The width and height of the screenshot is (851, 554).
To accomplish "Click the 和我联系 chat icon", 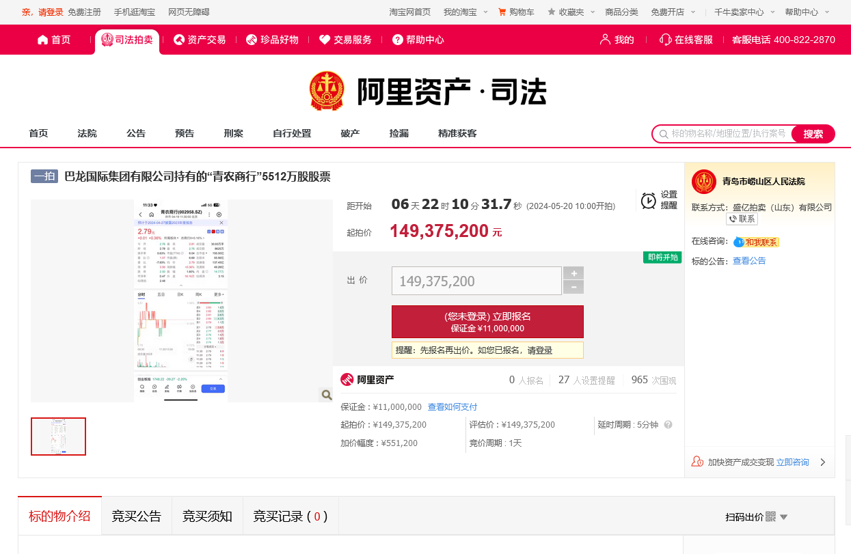I will pos(740,242).
